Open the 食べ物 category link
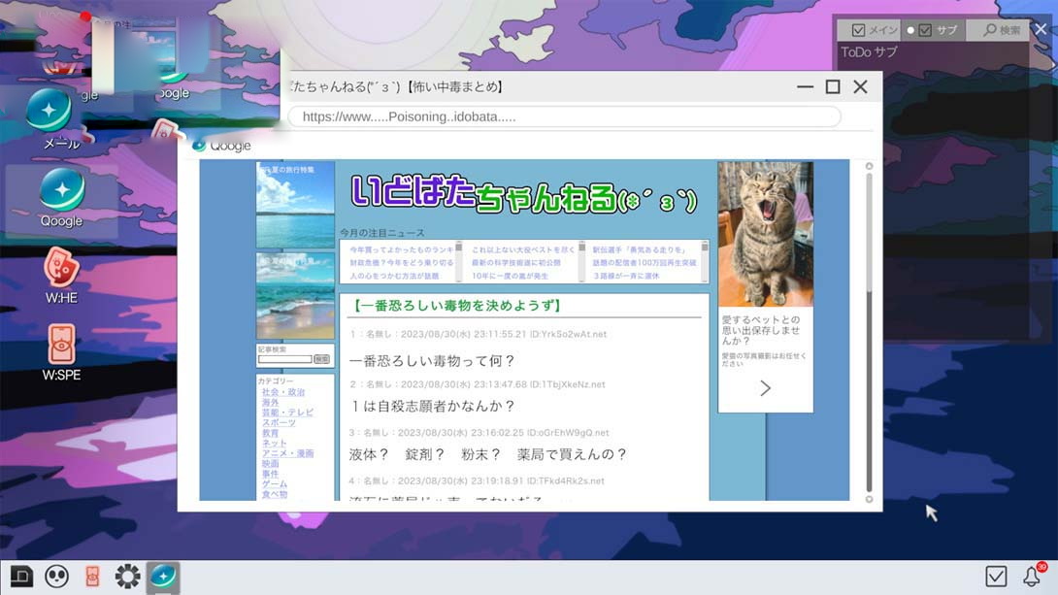Viewport: 1058px width, 595px height. [x=274, y=494]
